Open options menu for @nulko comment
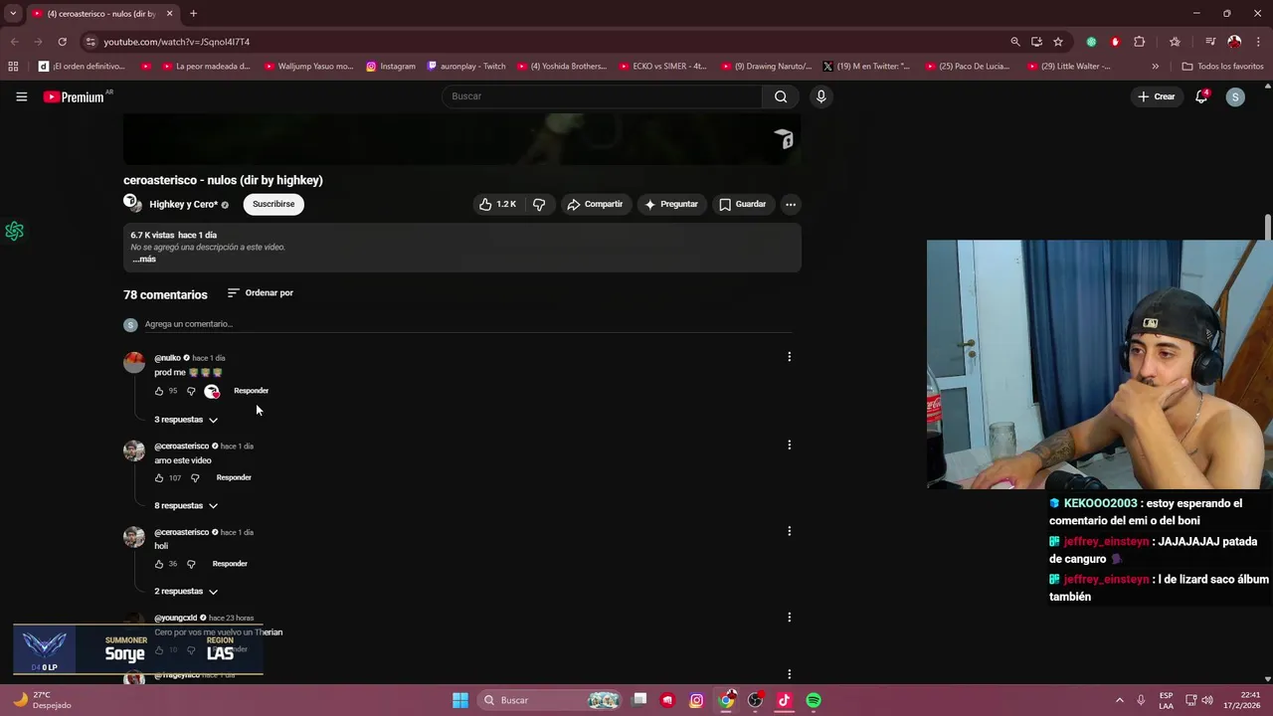This screenshot has width=1273, height=716. pyautogui.click(x=790, y=357)
